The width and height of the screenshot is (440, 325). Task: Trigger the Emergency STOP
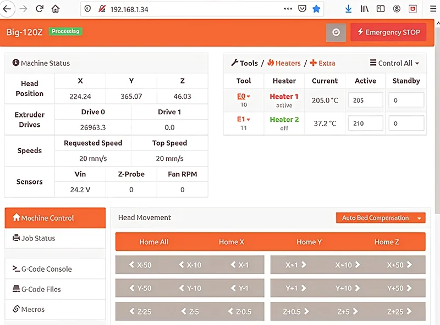tap(388, 32)
